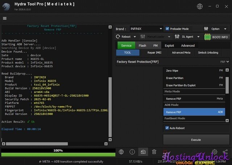232x165 pixels.
Task: Open the Factory Reset Protection[FRP] selector
Action: (173, 62)
